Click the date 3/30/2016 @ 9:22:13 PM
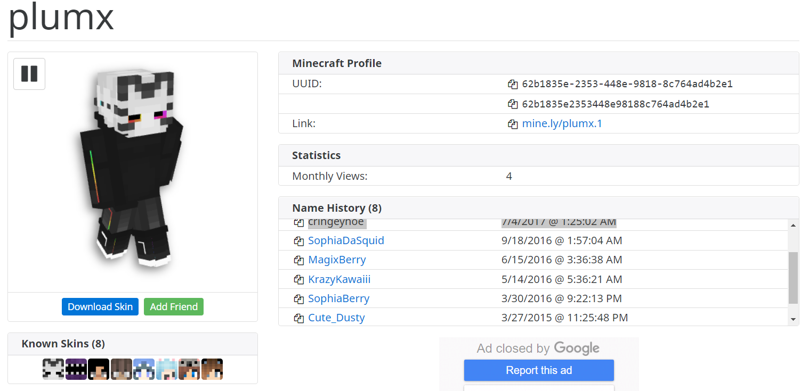Image resolution: width=801 pixels, height=391 pixels. click(562, 298)
